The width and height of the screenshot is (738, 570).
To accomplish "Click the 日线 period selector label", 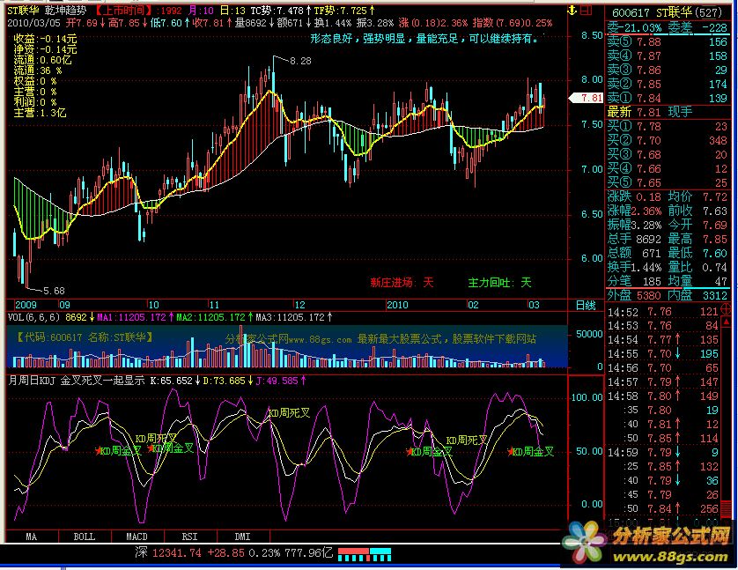I will (x=586, y=305).
